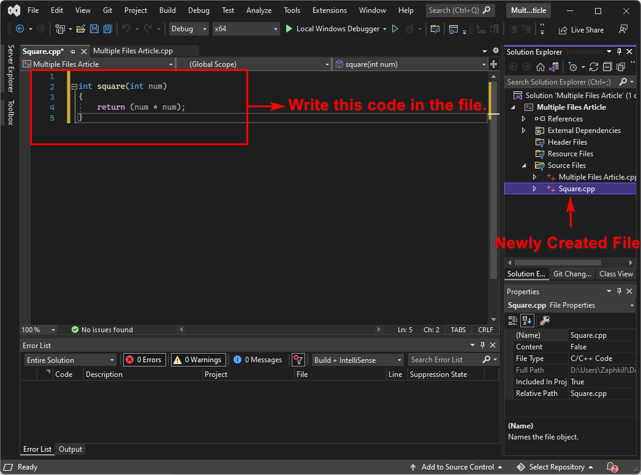Toggle the 0 Warnings filter
This screenshot has height=475, width=641.
[198, 359]
